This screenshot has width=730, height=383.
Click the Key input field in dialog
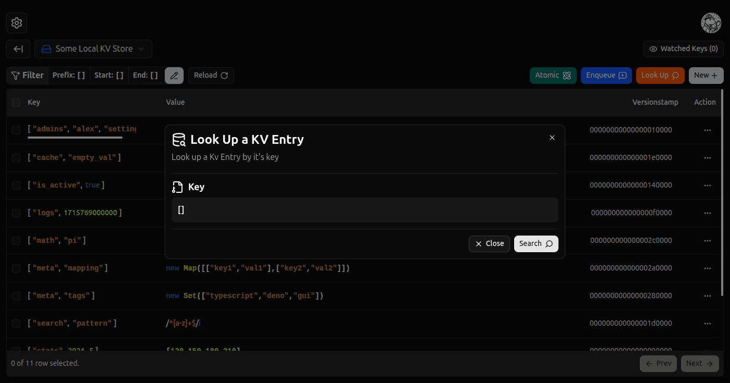(365, 210)
